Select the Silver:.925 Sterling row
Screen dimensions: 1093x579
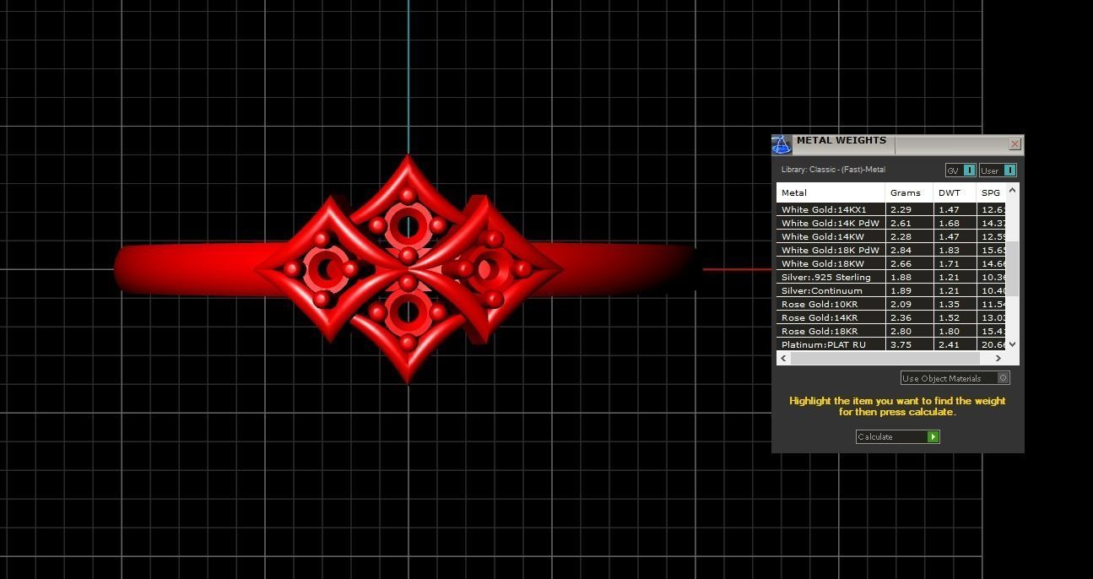tap(891, 277)
